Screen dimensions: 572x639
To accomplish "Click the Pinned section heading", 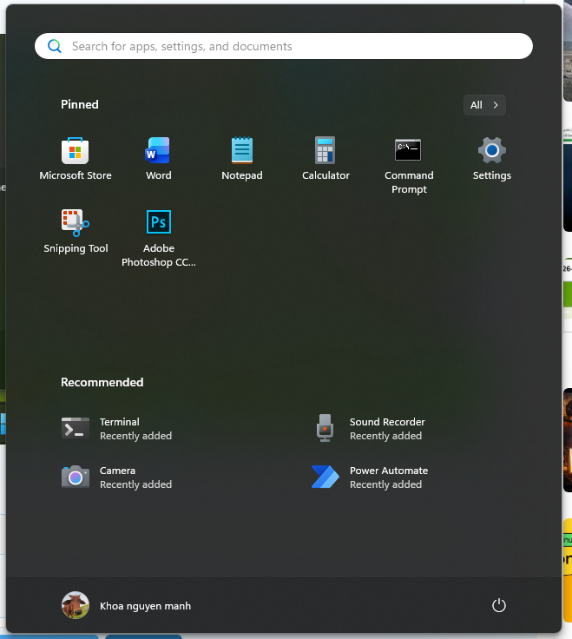I will (80, 104).
